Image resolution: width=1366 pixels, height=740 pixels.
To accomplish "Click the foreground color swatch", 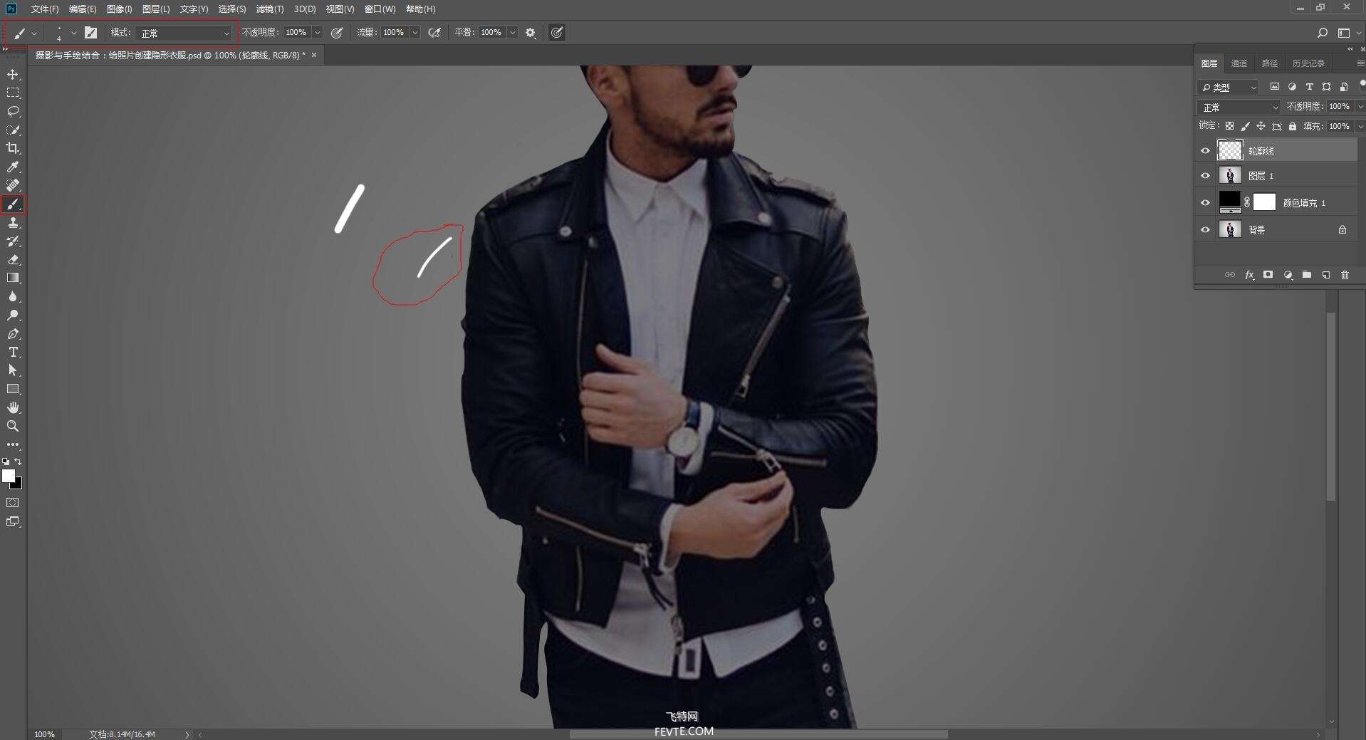I will click(x=8, y=476).
